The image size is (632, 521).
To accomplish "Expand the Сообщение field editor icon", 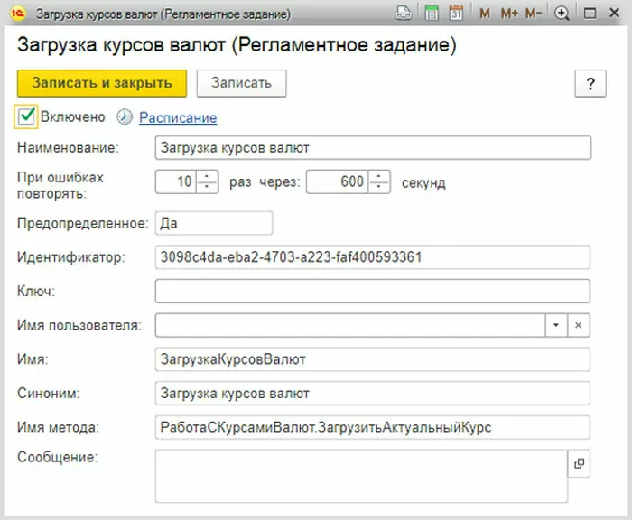I will [x=579, y=464].
